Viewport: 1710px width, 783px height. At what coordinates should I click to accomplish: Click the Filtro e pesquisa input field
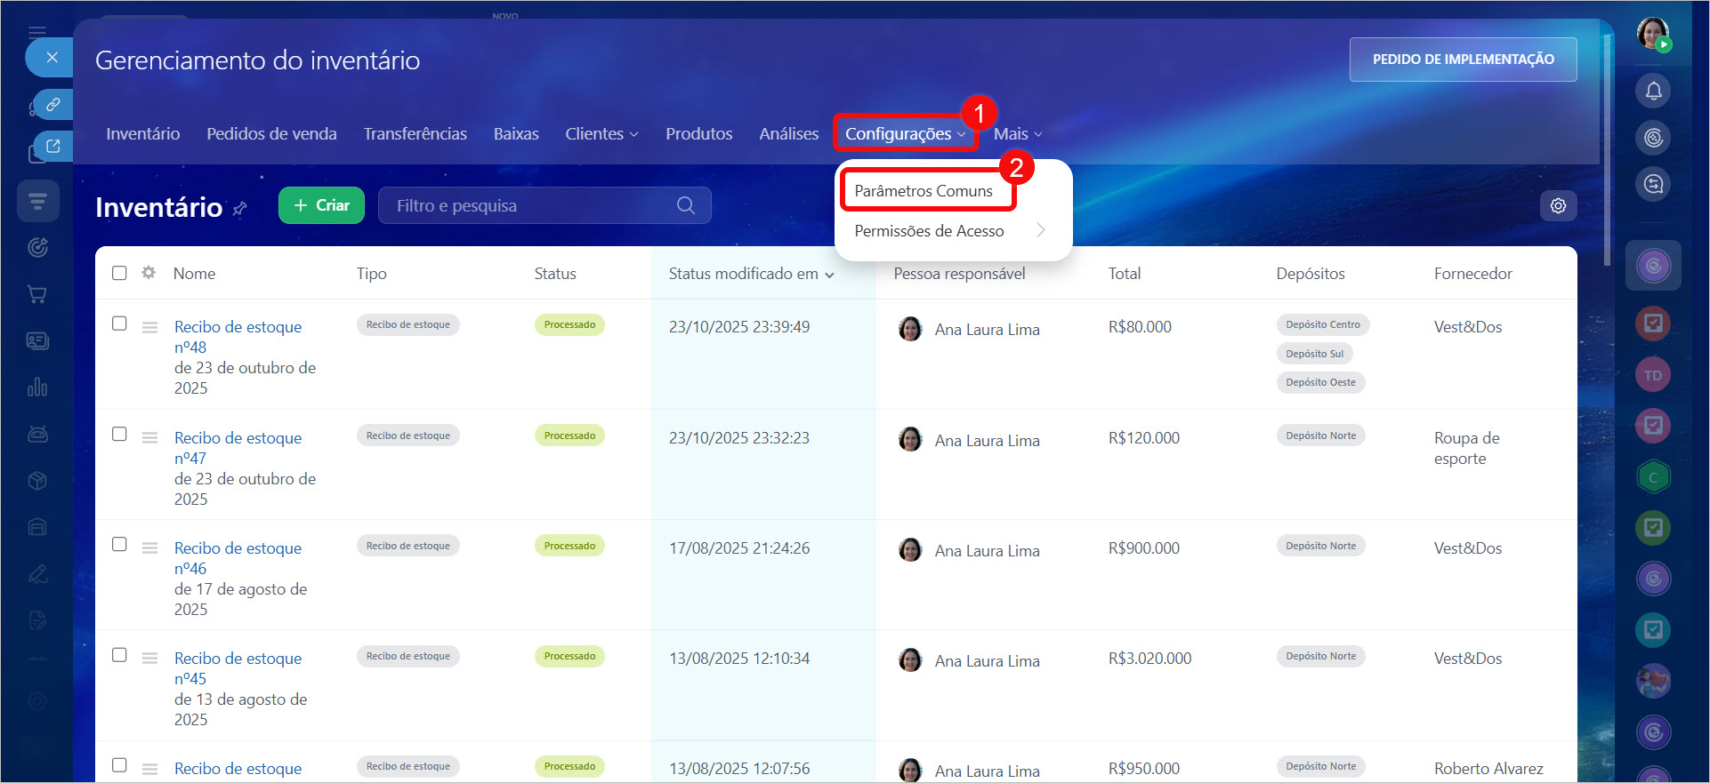529,205
